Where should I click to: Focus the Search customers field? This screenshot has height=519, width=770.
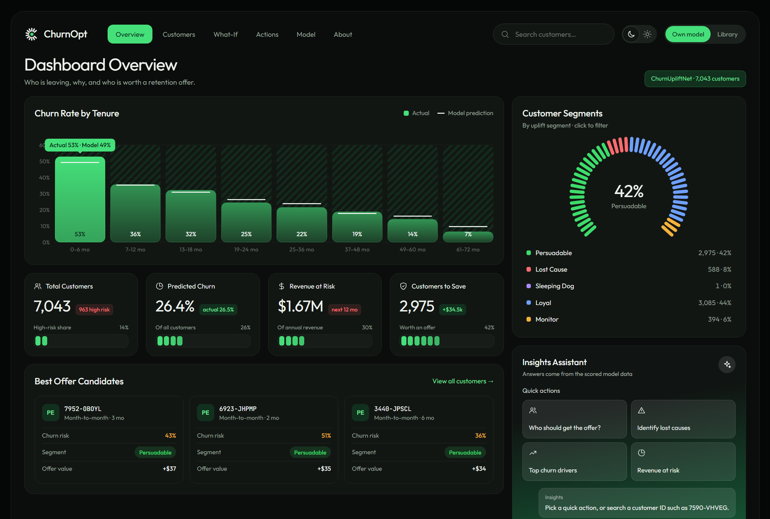(553, 34)
